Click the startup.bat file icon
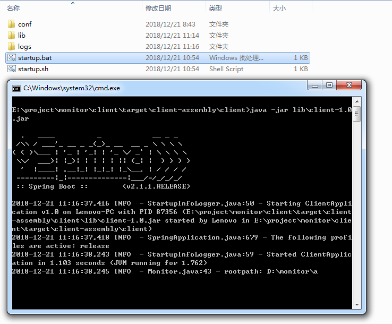Image resolution: width=392 pixels, height=324 pixels. (x=12, y=57)
